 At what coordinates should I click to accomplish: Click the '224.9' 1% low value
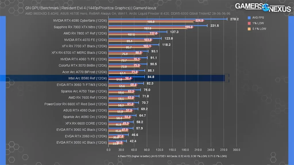(x=199, y=21)
